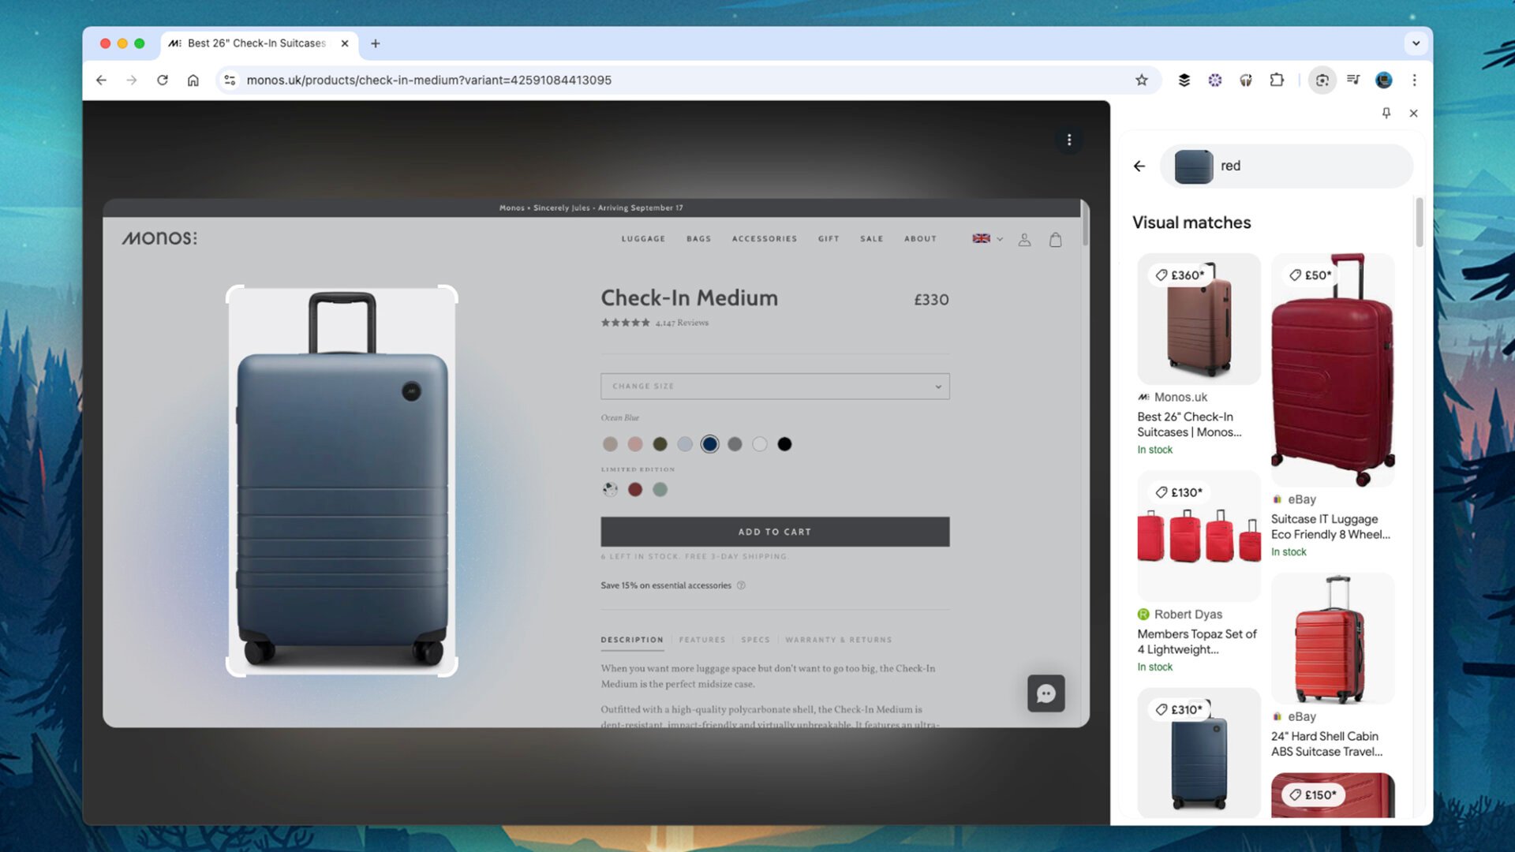Click the Monos shopping cart icon
The image size is (1515, 852).
tap(1055, 238)
